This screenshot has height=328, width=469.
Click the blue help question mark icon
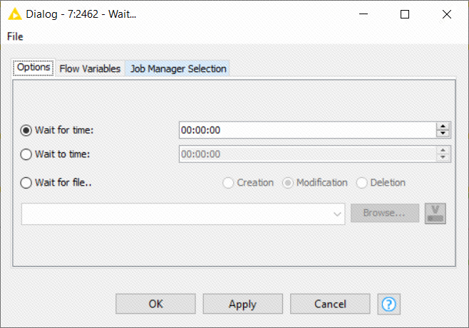388,304
